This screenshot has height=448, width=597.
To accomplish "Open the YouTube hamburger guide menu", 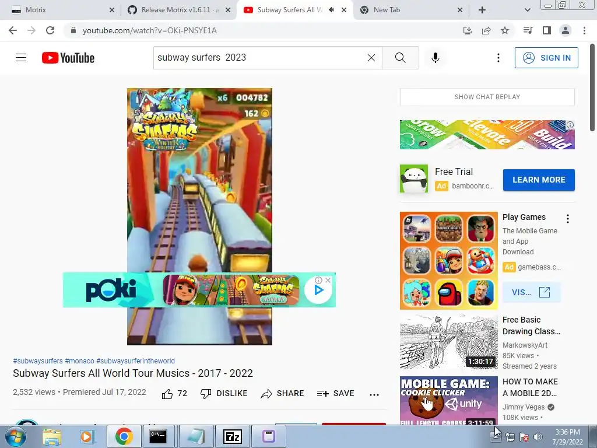I will coord(21,58).
